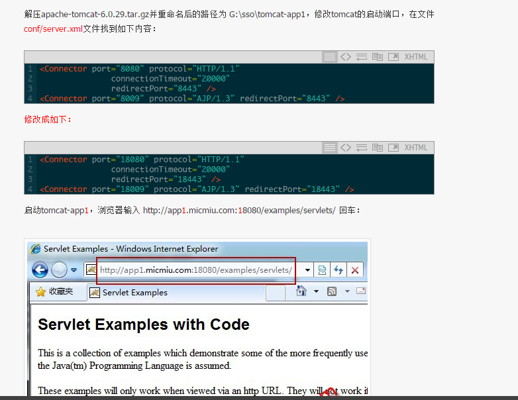Click the Compatibility View icon in IE
518x400 pixels.
(322, 270)
